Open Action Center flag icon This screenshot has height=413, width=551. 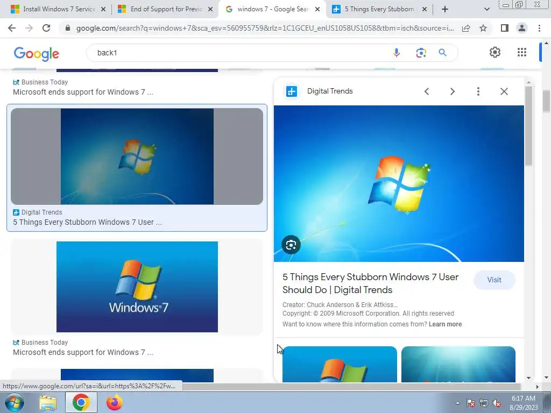click(x=471, y=403)
